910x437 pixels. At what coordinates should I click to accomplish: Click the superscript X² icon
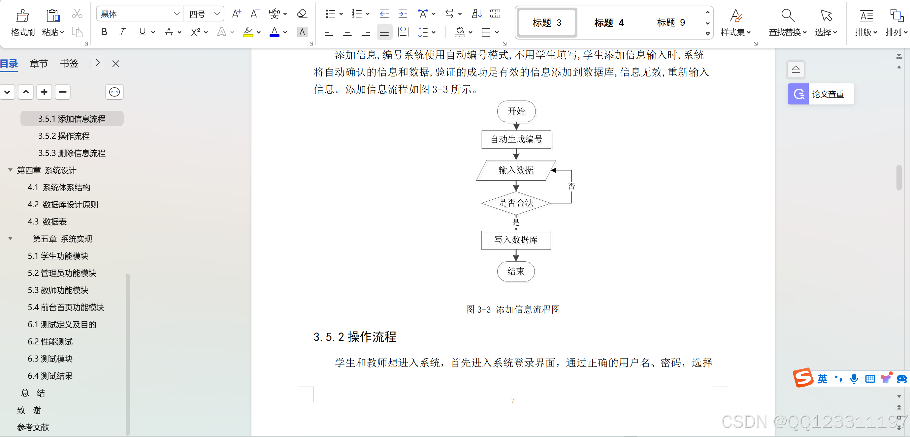[x=196, y=32]
